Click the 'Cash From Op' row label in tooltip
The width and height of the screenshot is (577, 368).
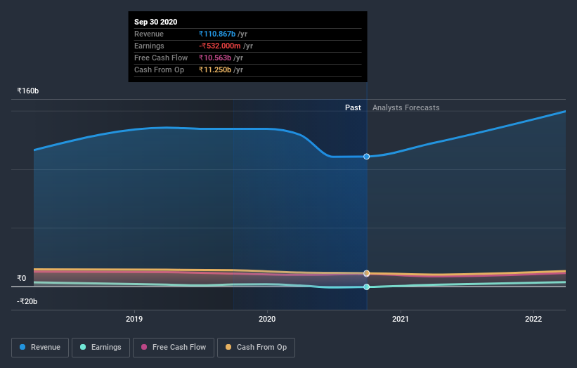click(159, 70)
